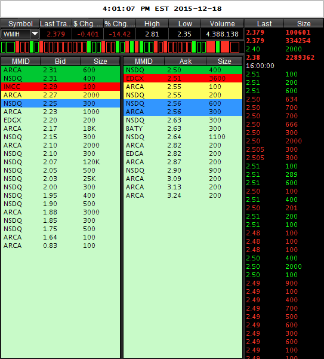Select ARCA ask 2.56 size 300 row
Image resolution: width=324 pixels, height=359 pixels.
(x=183, y=112)
